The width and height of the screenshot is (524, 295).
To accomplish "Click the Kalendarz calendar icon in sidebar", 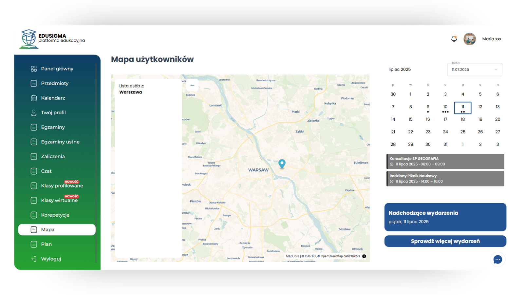I will click(x=34, y=98).
